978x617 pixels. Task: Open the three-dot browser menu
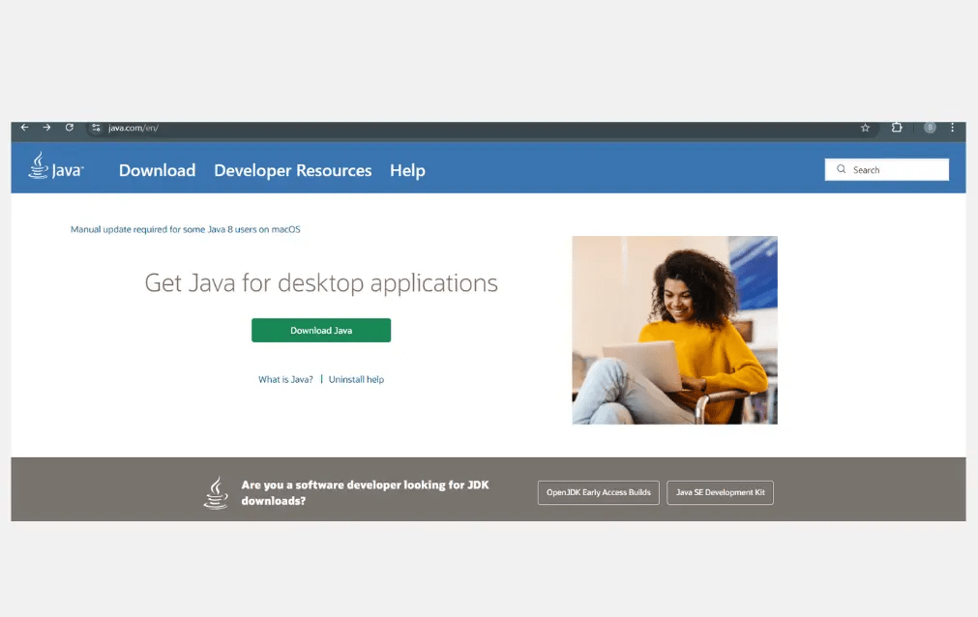point(952,127)
